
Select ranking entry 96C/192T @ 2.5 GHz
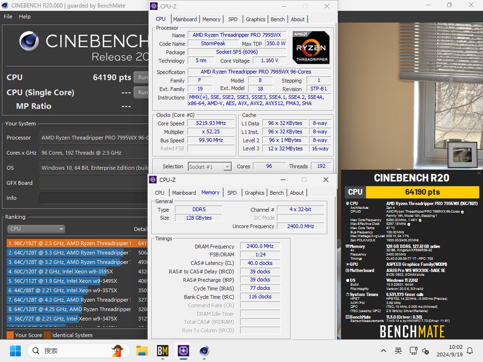coord(77,243)
